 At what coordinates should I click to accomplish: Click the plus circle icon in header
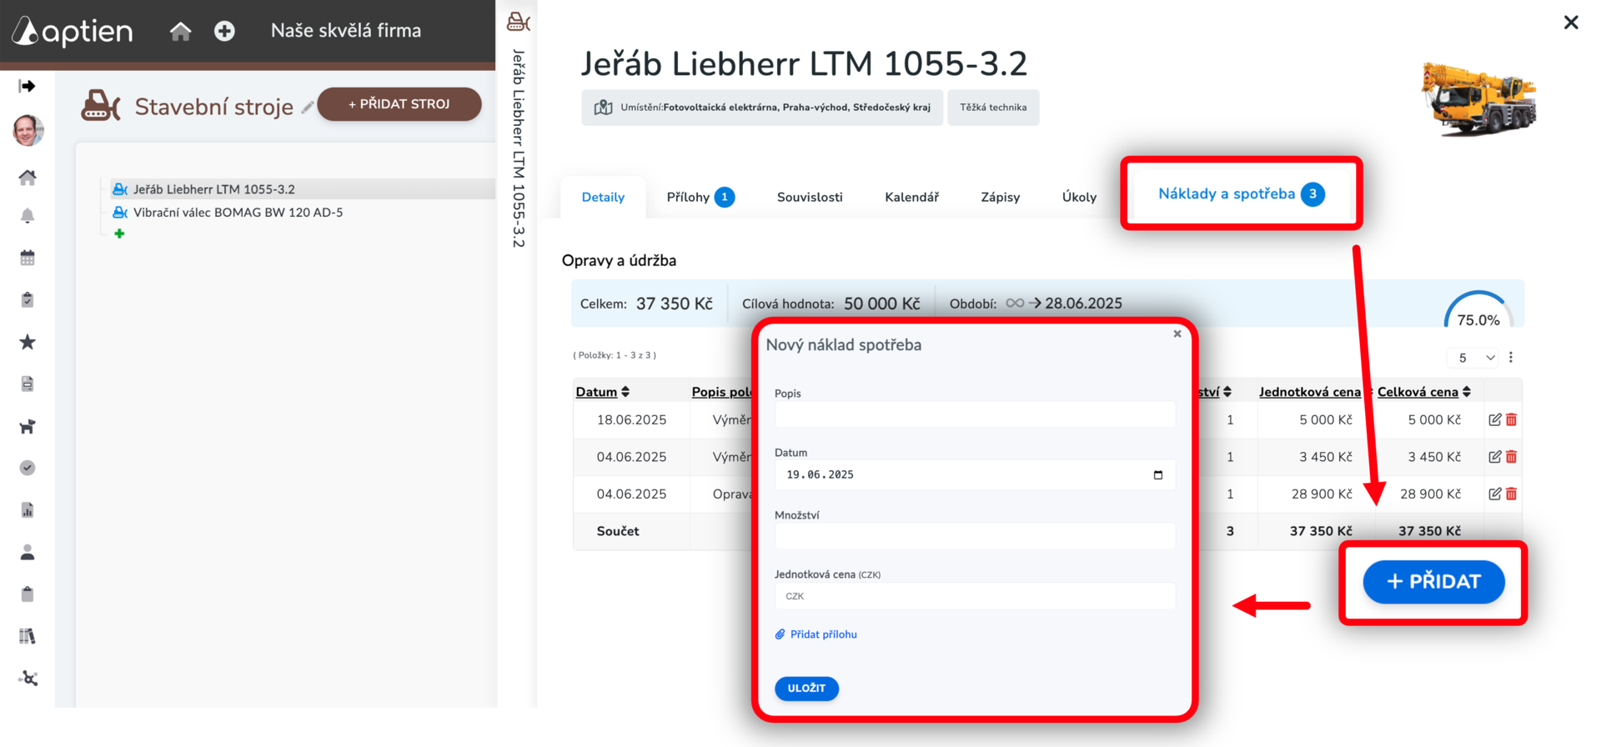pyautogui.click(x=224, y=32)
